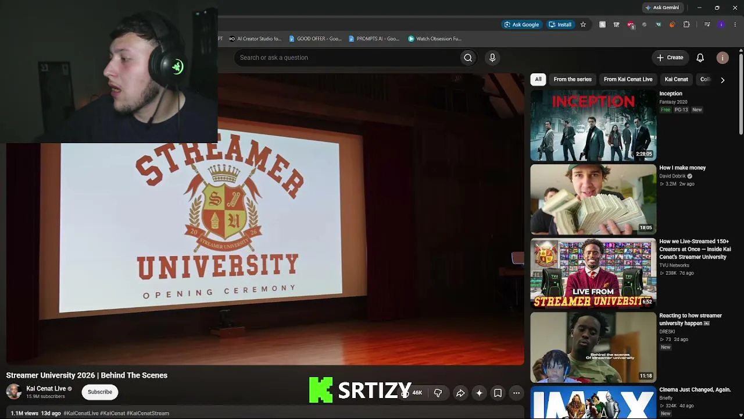Click the YouTube search input field
Image resolution: width=744 pixels, height=419 pixels.
pyautogui.click(x=347, y=58)
